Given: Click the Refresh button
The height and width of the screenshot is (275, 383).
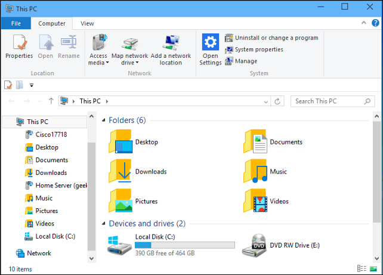Looking at the screenshot, I should [x=277, y=101].
